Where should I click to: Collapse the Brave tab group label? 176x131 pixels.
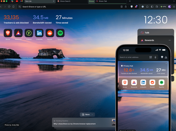91,1
